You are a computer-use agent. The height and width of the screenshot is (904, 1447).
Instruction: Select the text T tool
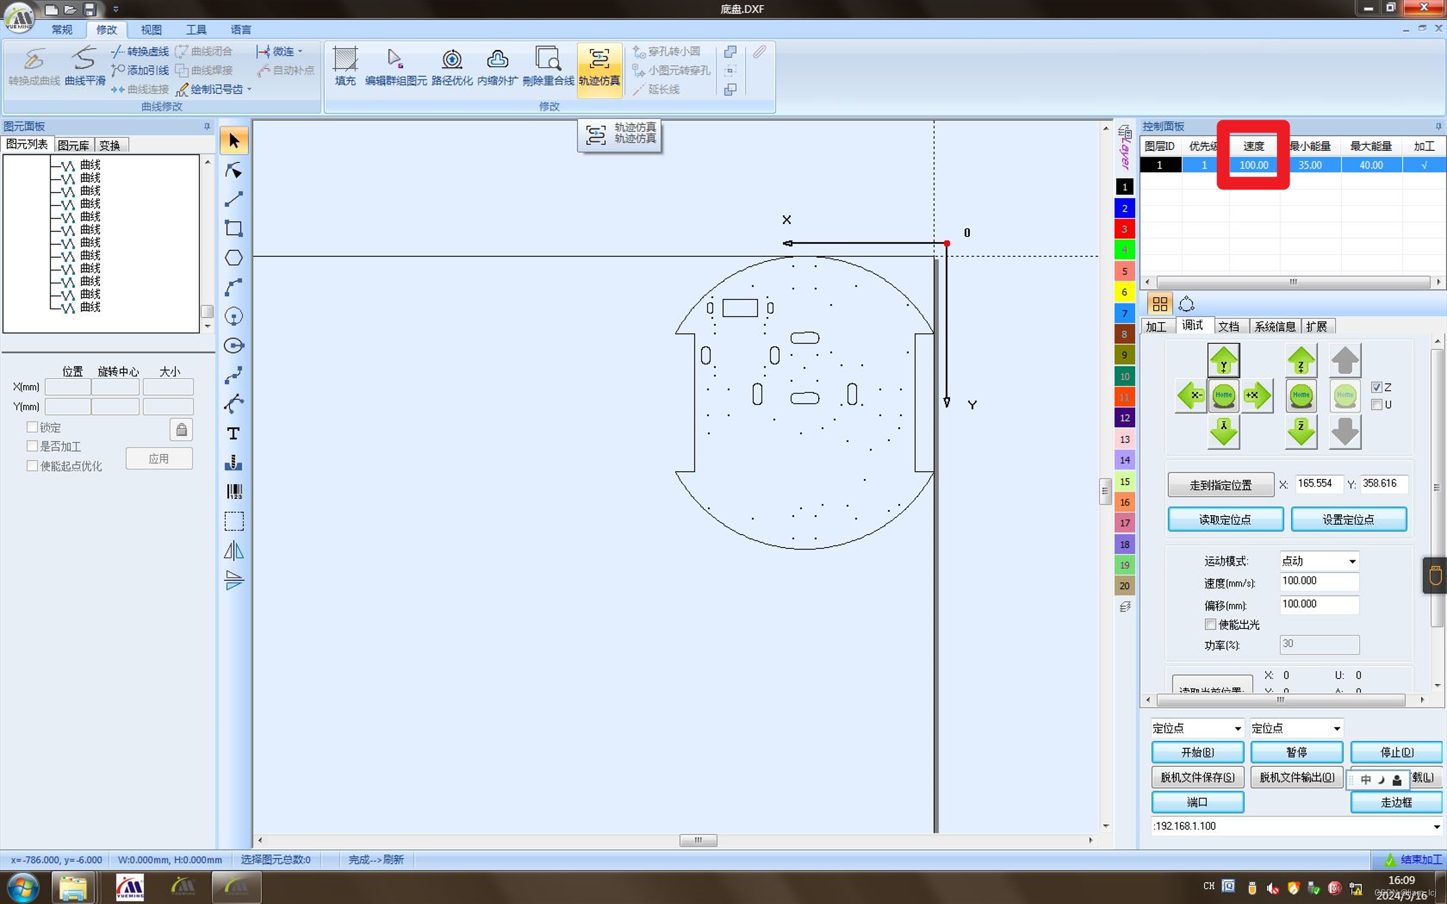(234, 433)
